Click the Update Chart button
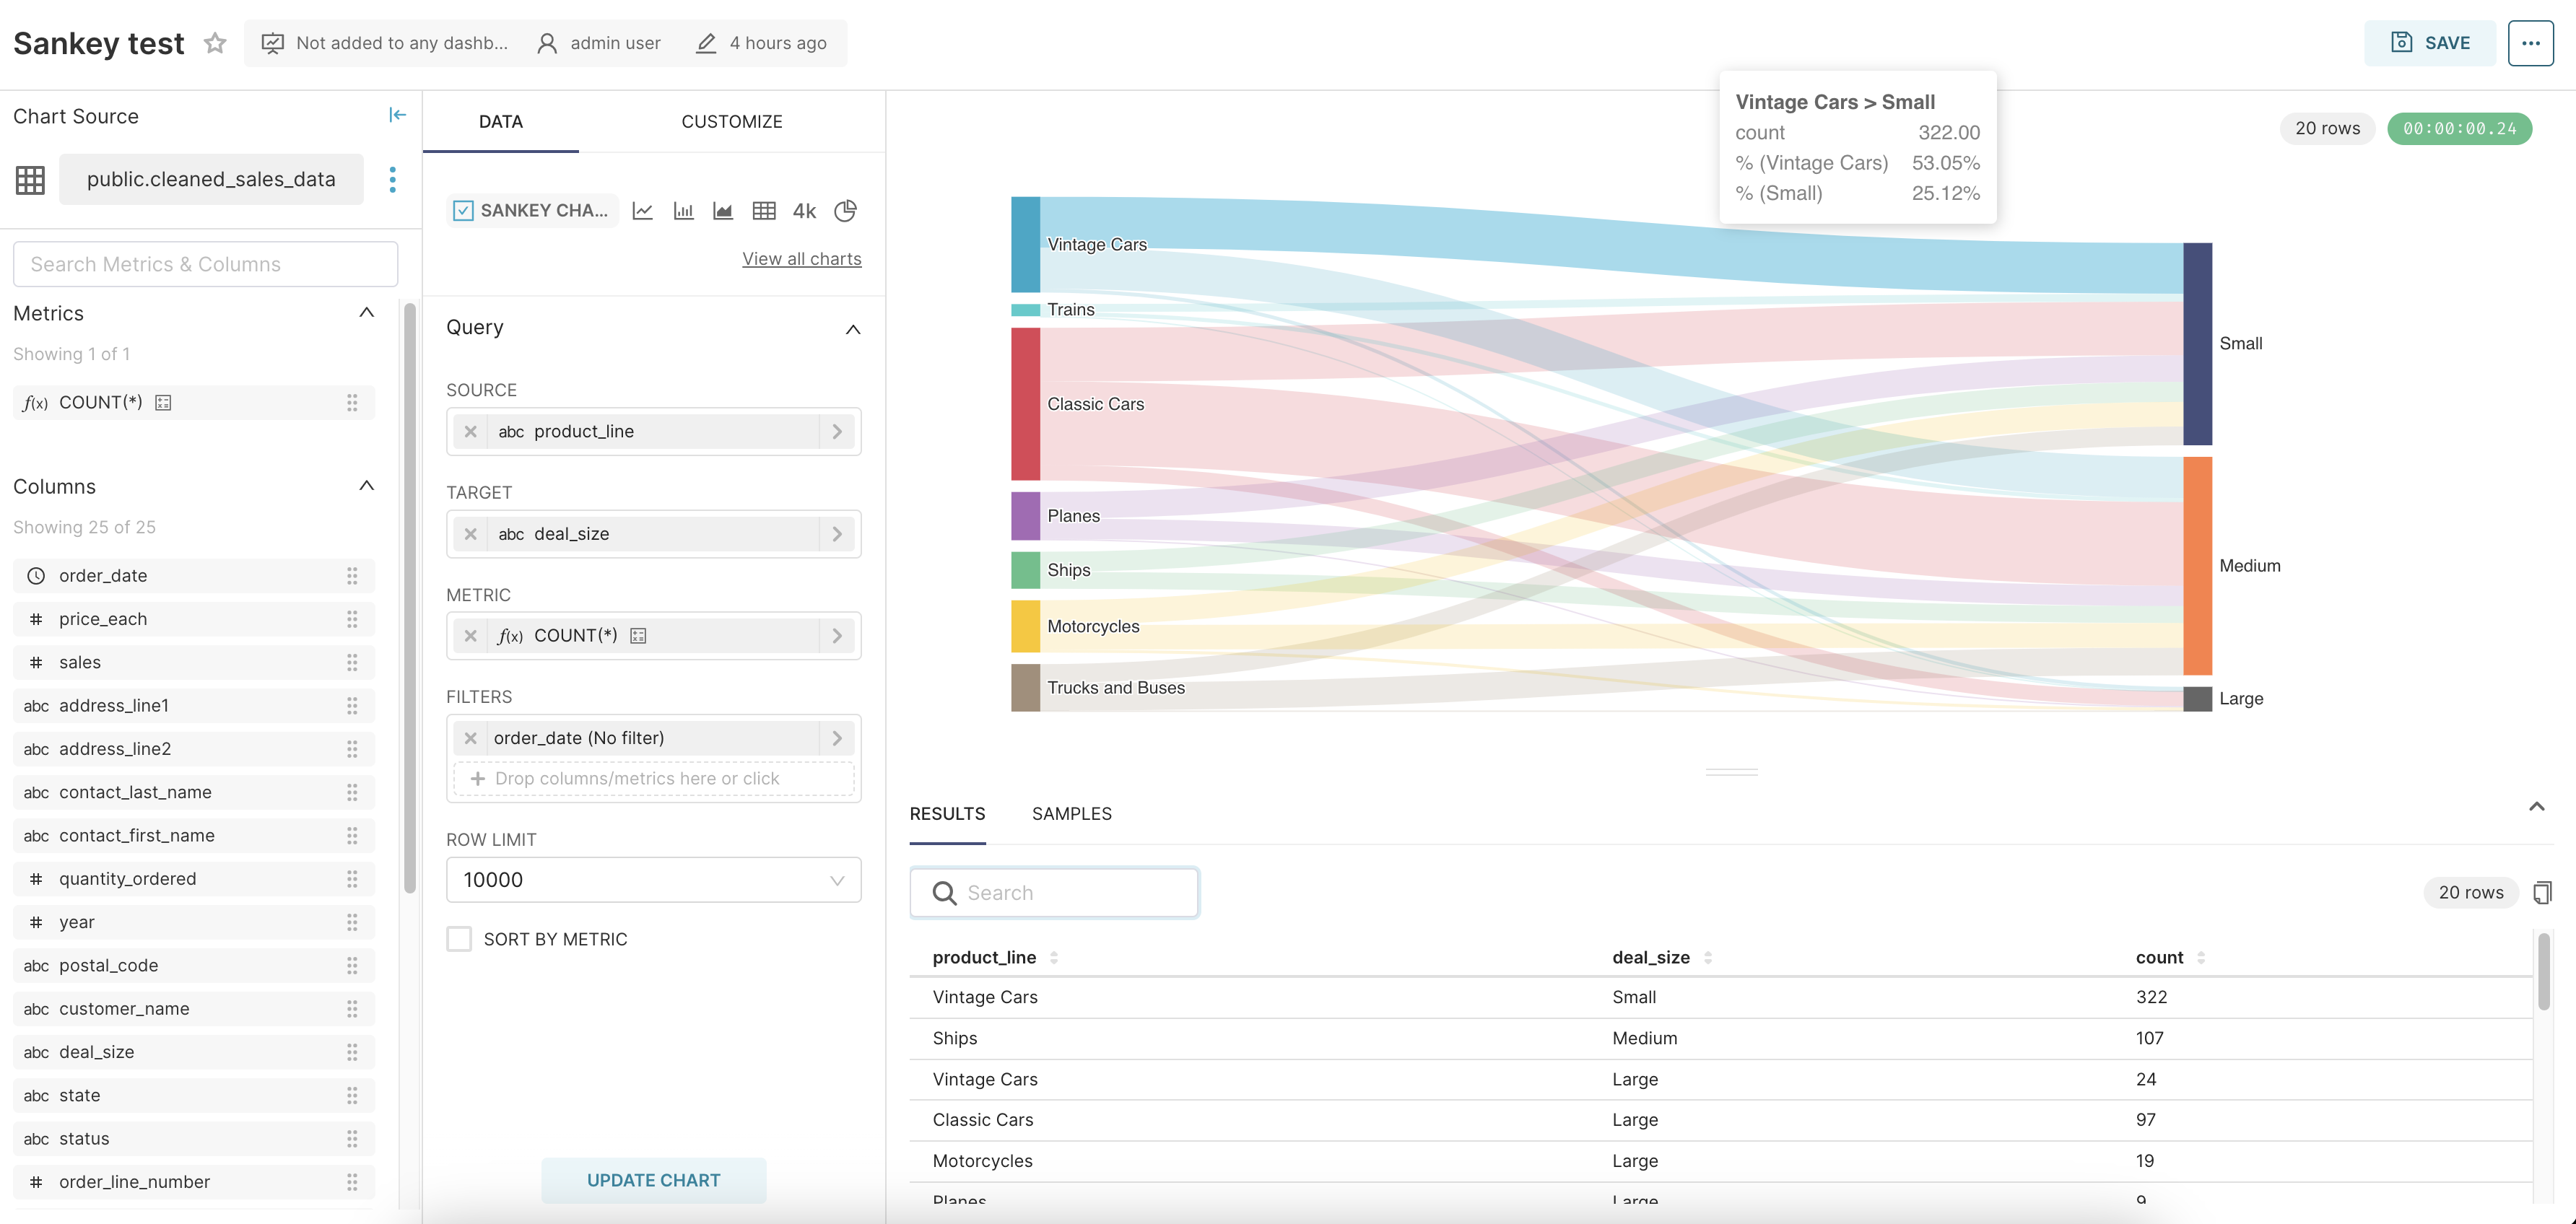This screenshot has width=2576, height=1224. click(653, 1180)
